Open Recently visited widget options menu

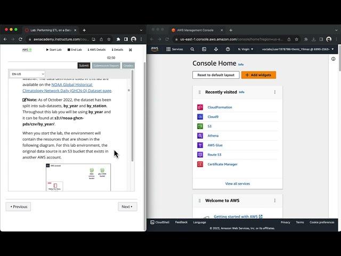[275, 92]
